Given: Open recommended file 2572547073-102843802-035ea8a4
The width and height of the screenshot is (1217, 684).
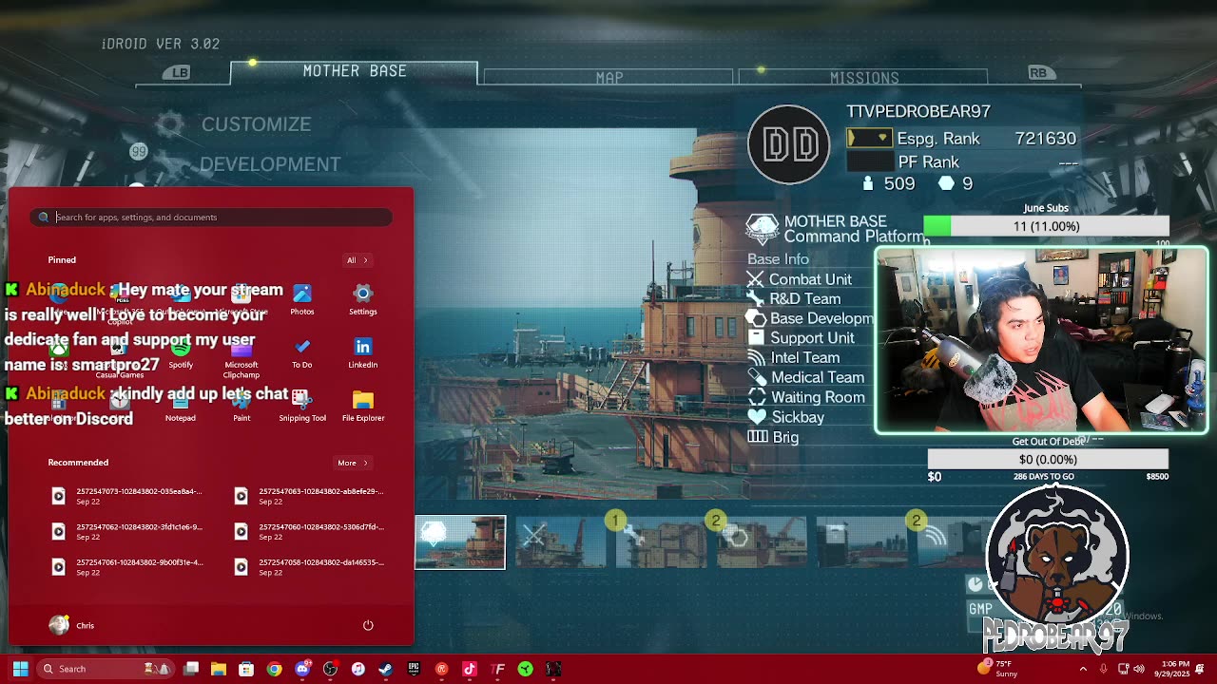Looking at the screenshot, I should click(128, 496).
